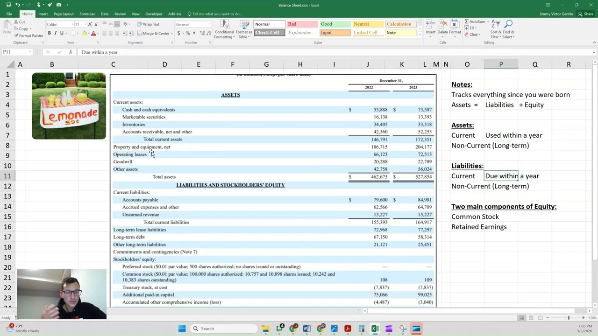Increase the font size with the large A icon
This screenshot has width=598, height=336.
click(90, 24)
